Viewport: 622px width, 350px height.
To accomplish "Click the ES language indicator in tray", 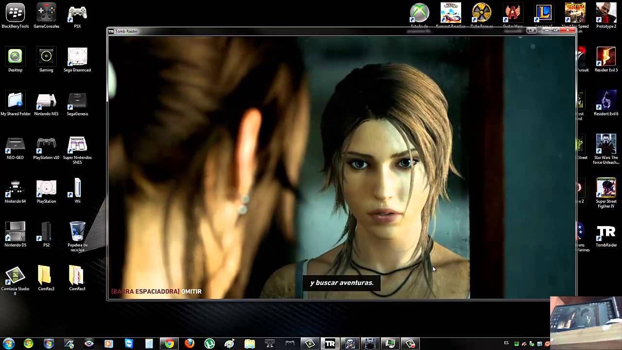I will tap(506, 343).
